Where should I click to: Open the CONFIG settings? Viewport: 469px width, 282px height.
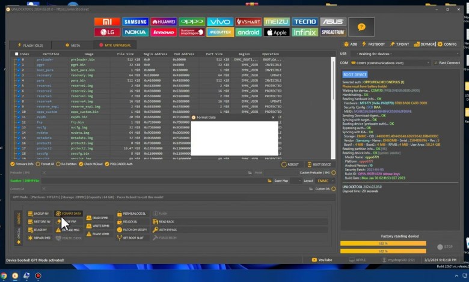(447, 44)
